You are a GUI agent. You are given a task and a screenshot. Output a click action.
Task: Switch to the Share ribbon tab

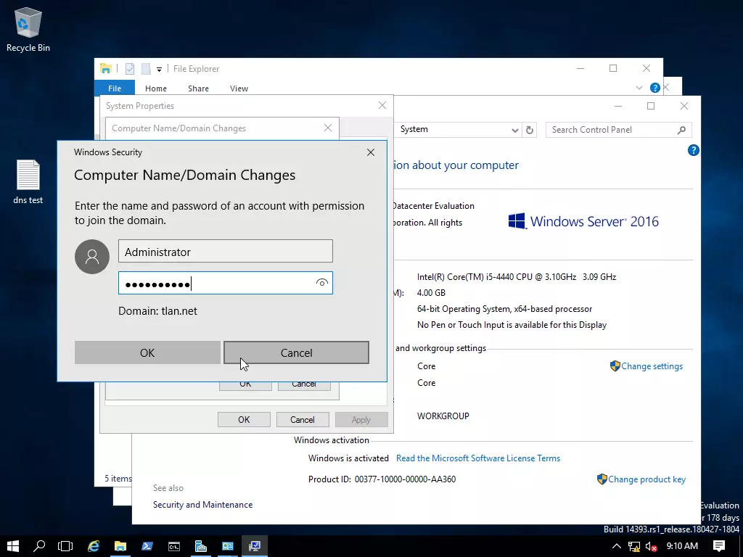(198, 88)
